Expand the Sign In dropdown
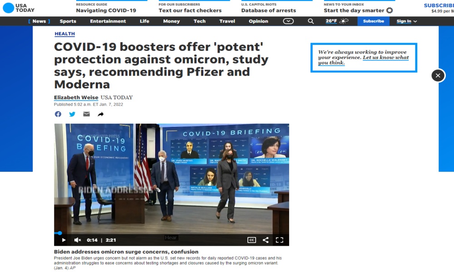454x272 pixels. pos(406,21)
